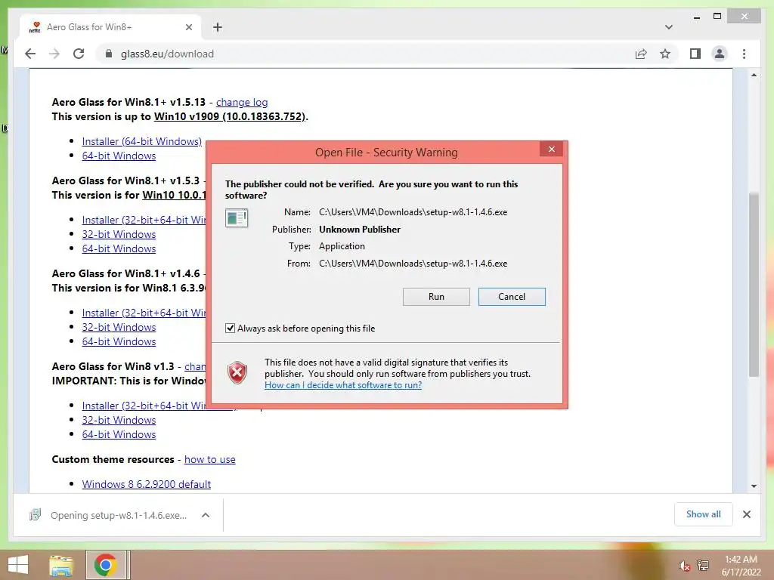Close the Aero Glass tab
774x580 pixels.
click(x=188, y=27)
